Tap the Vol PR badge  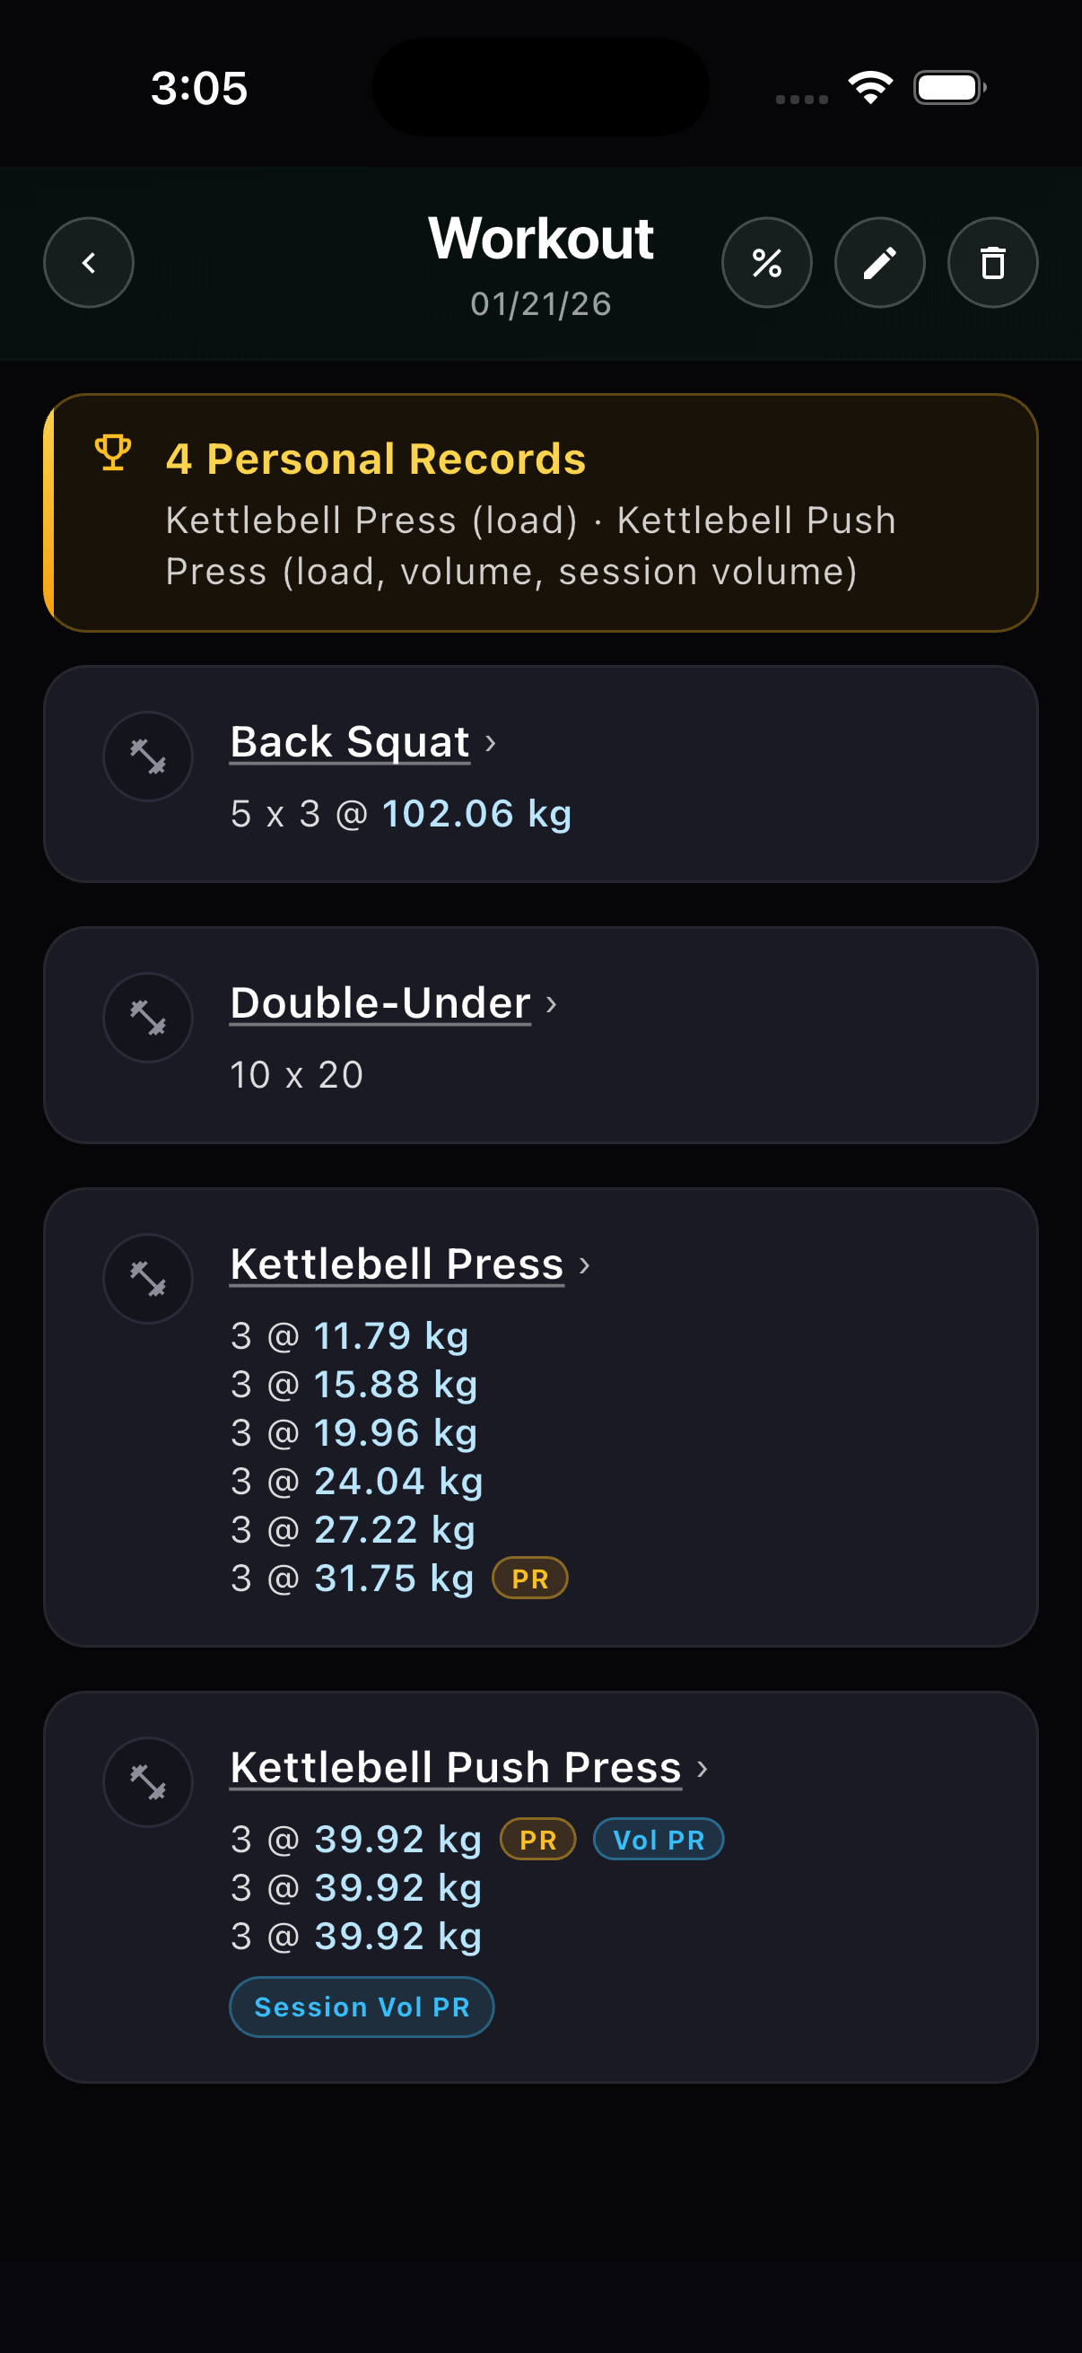pyautogui.click(x=659, y=1840)
